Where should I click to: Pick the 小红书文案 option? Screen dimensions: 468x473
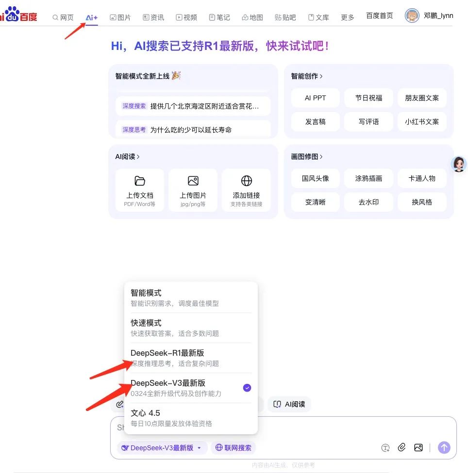coord(422,122)
